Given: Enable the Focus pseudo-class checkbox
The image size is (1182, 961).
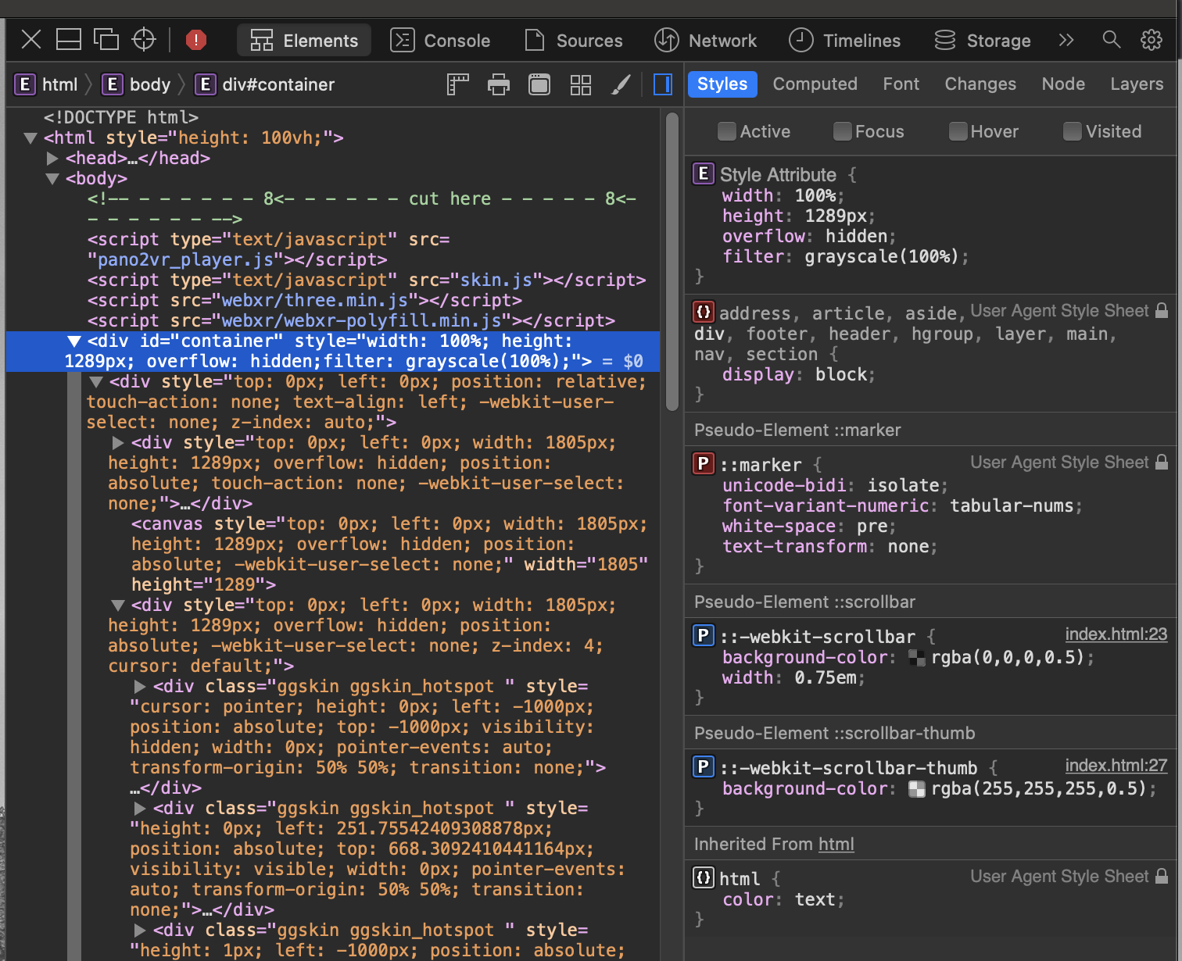Looking at the screenshot, I should [842, 131].
